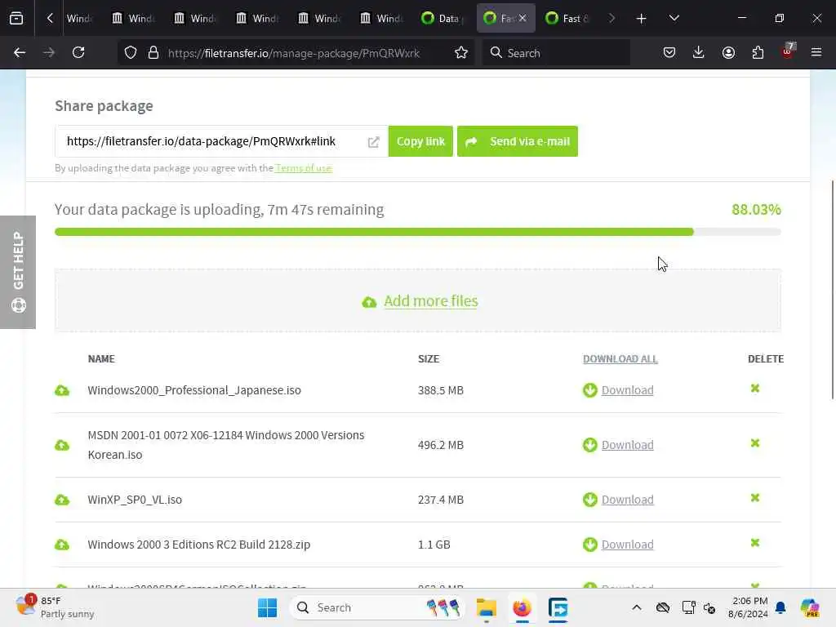Screen dimensions: 836x627
Task: Open the Windows Start menu
Action: 267,607
